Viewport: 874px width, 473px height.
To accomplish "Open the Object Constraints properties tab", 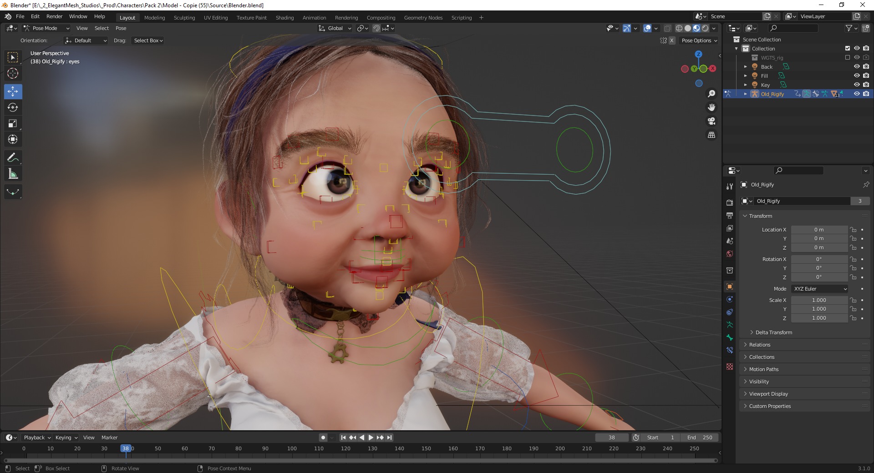I will tap(730, 312).
